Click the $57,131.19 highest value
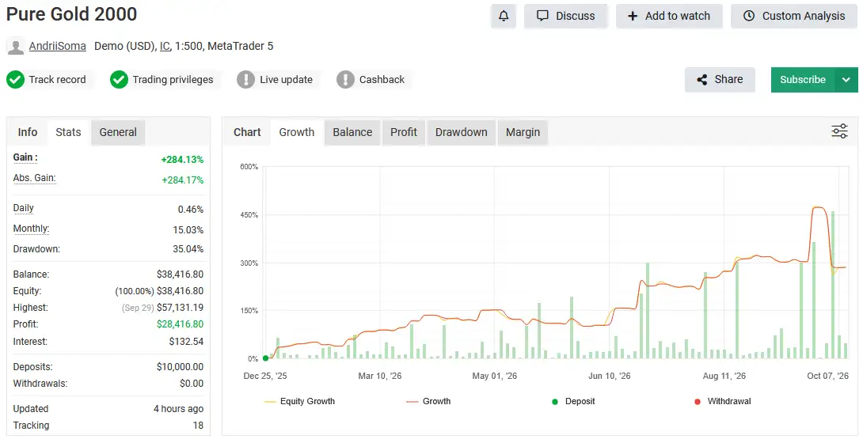 [180, 308]
